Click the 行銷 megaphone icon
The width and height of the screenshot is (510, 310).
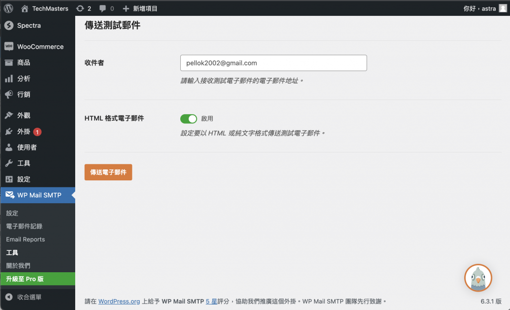(9, 94)
